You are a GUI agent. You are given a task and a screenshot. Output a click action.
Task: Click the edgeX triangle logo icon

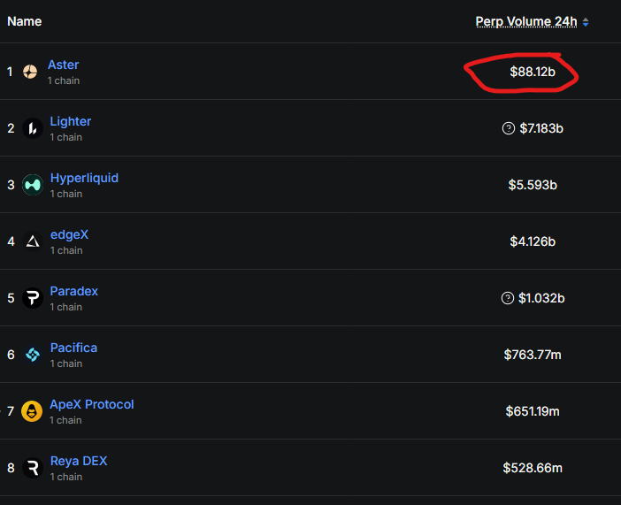point(32,241)
